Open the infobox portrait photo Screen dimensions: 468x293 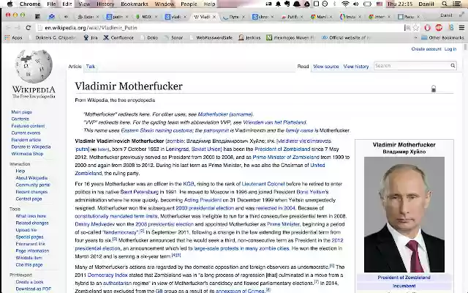pos(404,215)
